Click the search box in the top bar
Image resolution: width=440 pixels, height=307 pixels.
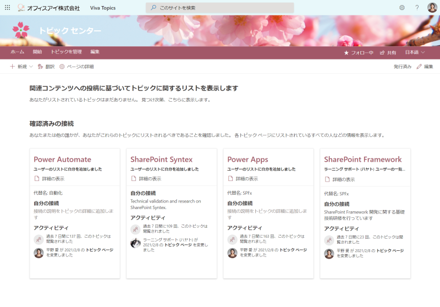click(x=219, y=8)
